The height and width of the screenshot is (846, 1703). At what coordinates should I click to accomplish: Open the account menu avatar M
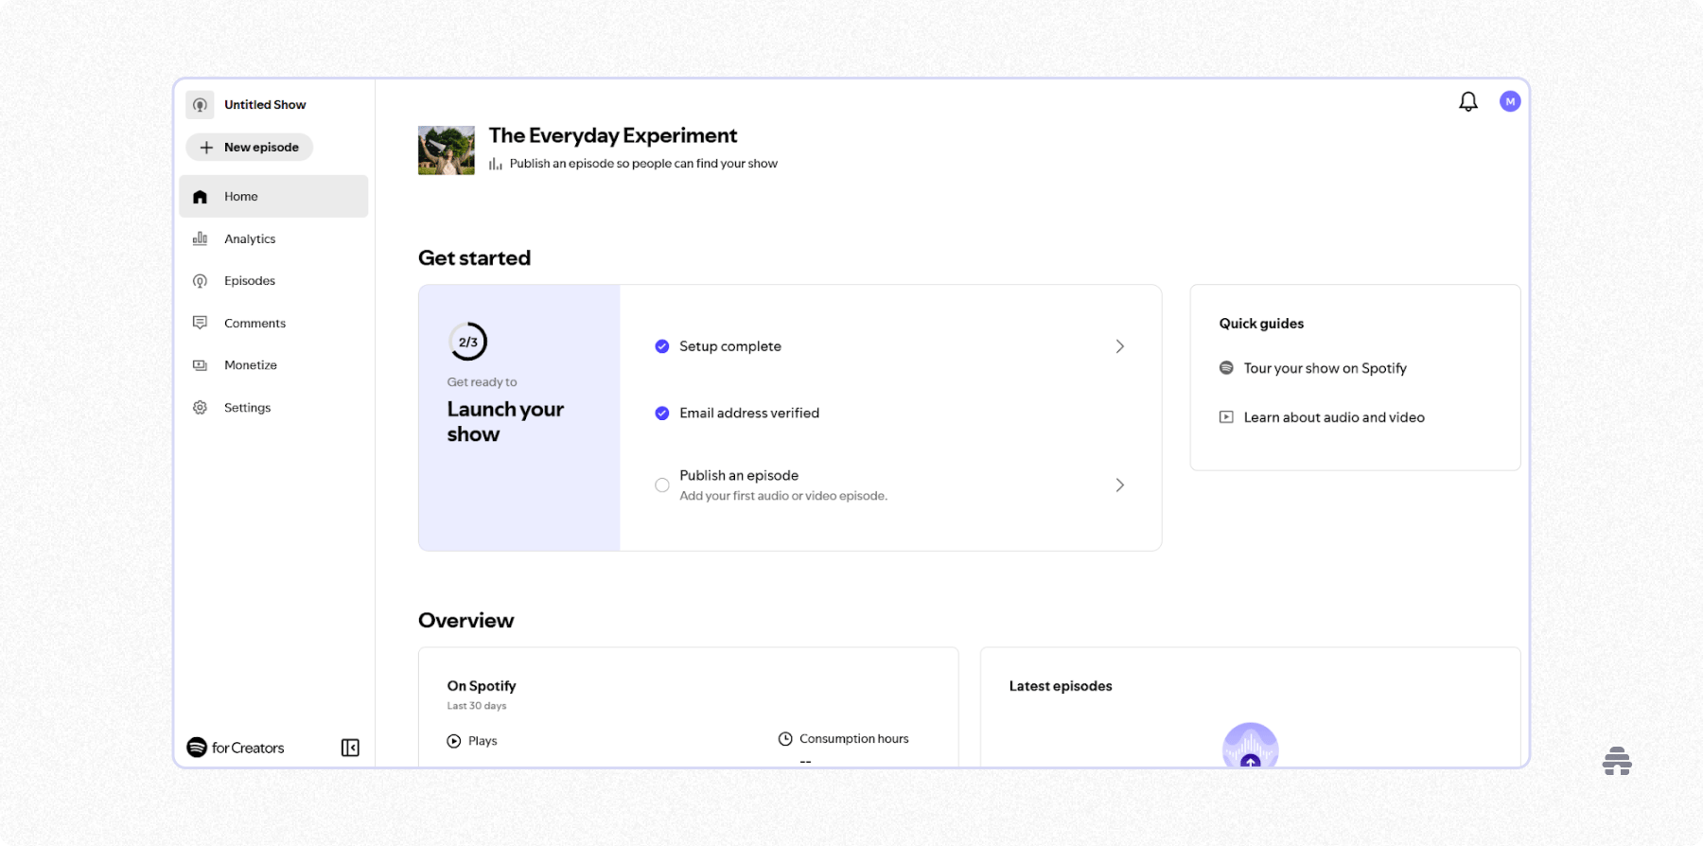(x=1510, y=101)
